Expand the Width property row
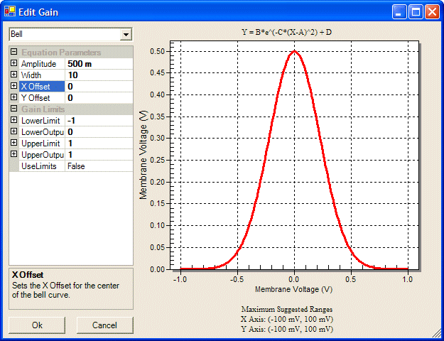This screenshot has height=341, width=444. 14,75
